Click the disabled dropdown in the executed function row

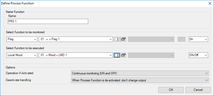pyautogui.click(x=151, y=55)
